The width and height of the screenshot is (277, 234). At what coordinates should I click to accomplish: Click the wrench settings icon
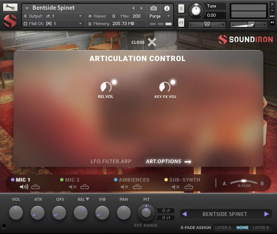coord(10,7)
